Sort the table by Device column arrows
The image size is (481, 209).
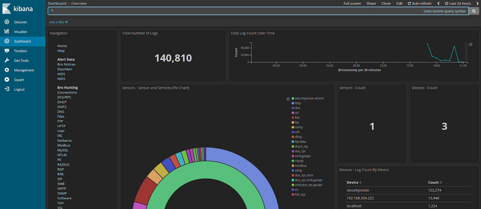[360, 183]
